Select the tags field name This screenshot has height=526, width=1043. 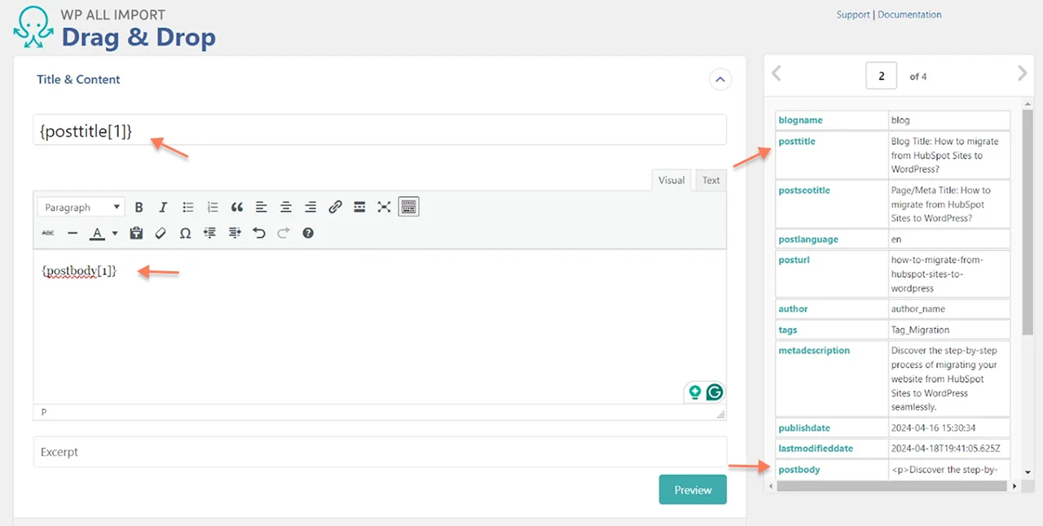coord(788,330)
